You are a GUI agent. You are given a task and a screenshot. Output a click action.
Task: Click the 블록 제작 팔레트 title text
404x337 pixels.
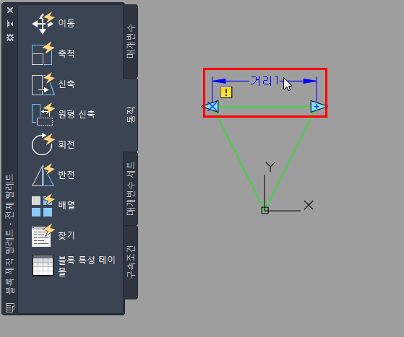tap(10, 234)
